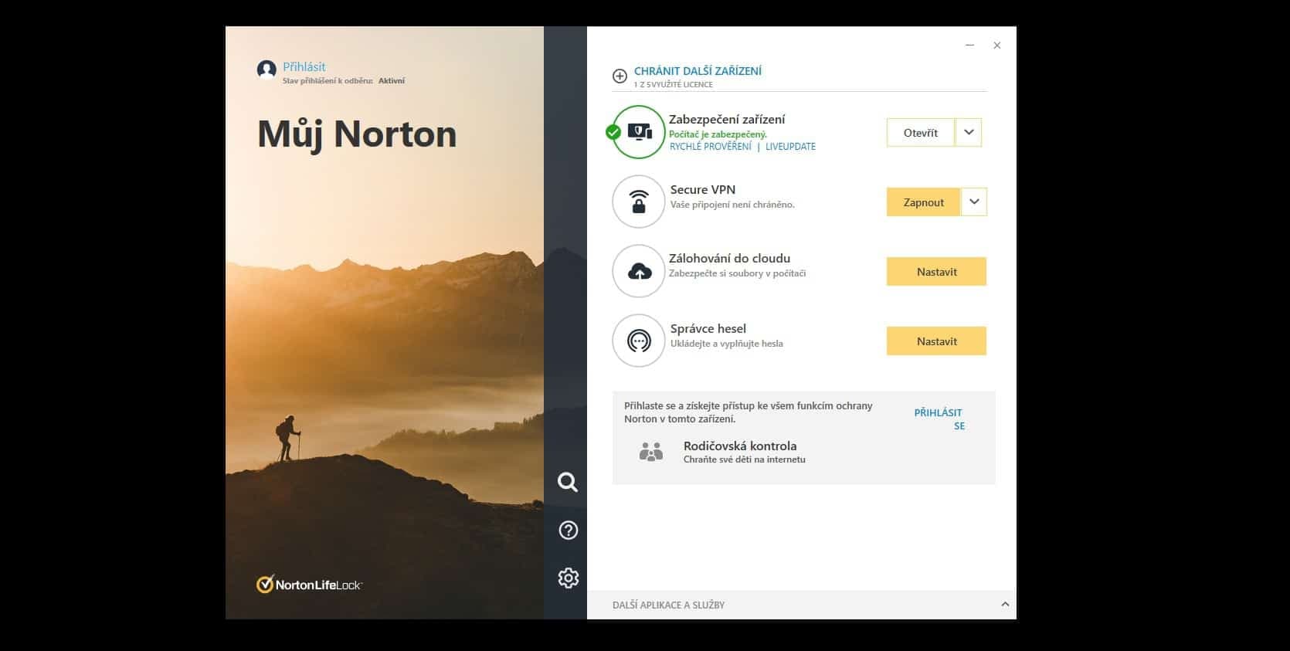Click the green checkmark status badge
The image size is (1290, 651).
click(613, 132)
